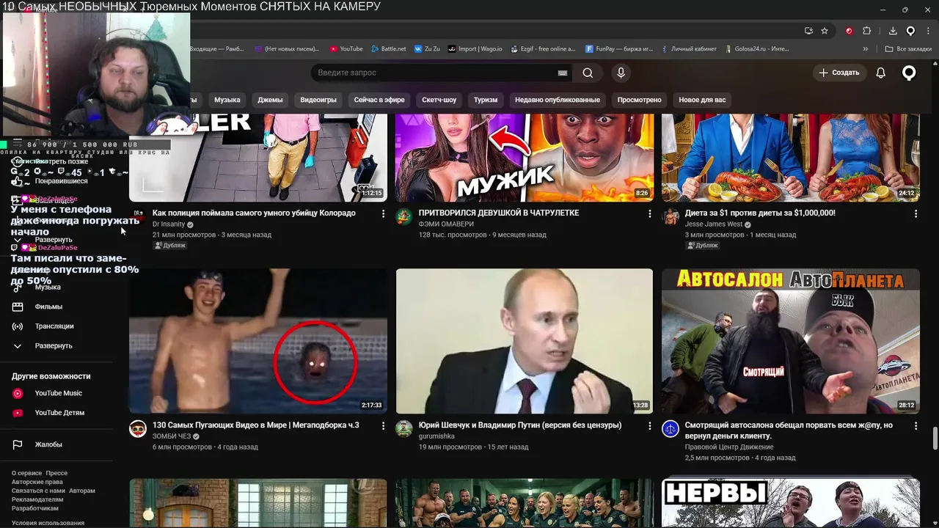The height and width of the screenshot is (528, 939).
Task: Open options for ПРИТВОРИЛСЯ ДЕВУШКОЙ video
Action: click(x=649, y=213)
